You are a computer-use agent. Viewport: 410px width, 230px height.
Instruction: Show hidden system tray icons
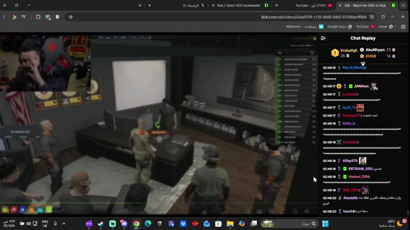point(64,224)
